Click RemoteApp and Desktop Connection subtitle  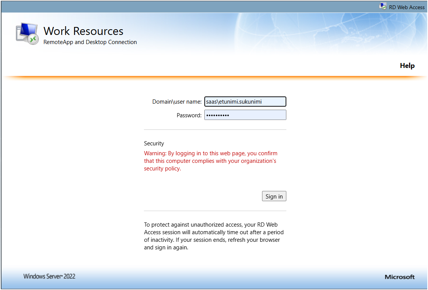pyautogui.click(x=90, y=42)
